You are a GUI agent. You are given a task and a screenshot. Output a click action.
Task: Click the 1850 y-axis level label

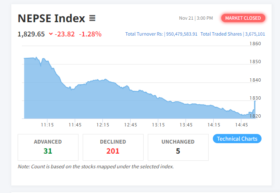click(x=256, y=62)
